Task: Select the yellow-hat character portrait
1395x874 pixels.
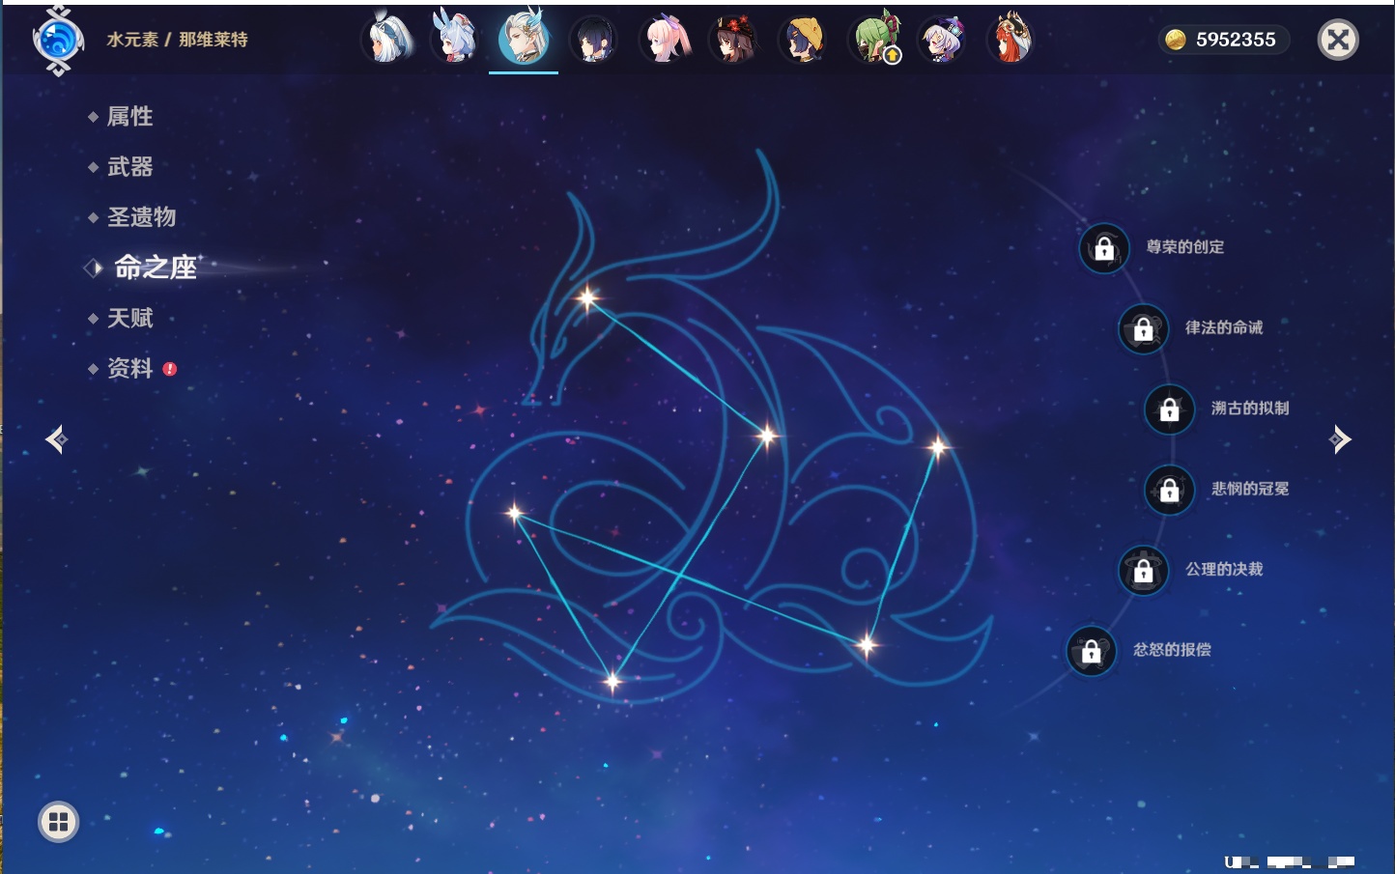Action: [804, 40]
